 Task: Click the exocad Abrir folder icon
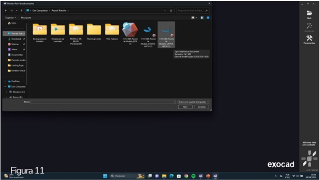(309, 14)
